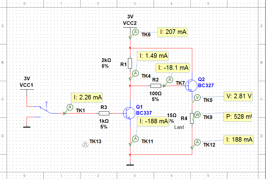
Task: Select the TK6 current probe icon
Action: point(135,32)
